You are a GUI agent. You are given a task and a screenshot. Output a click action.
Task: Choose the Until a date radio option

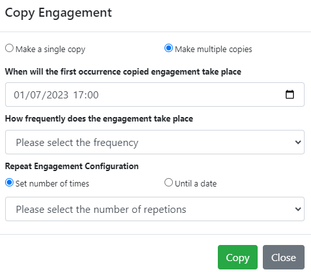point(168,183)
